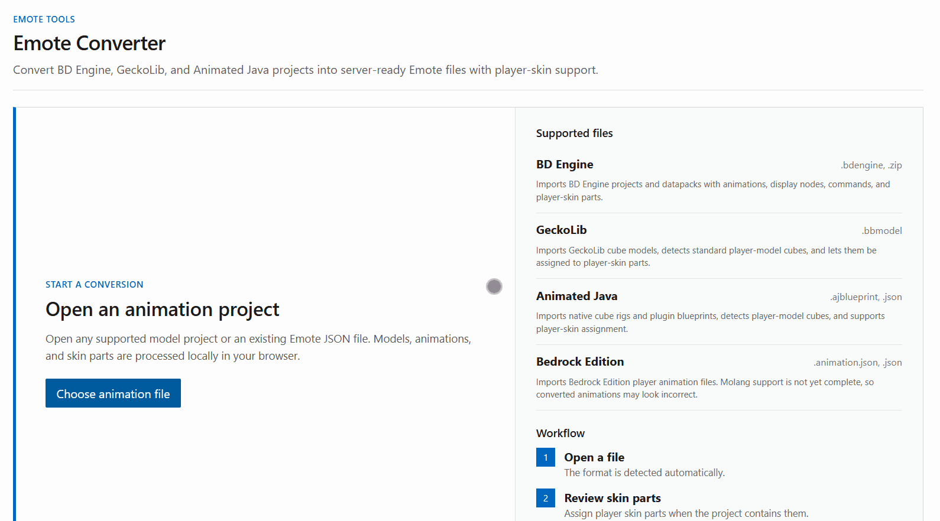This screenshot has width=940, height=521.
Task: Select the Animated Java format name
Action: [577, 297]
